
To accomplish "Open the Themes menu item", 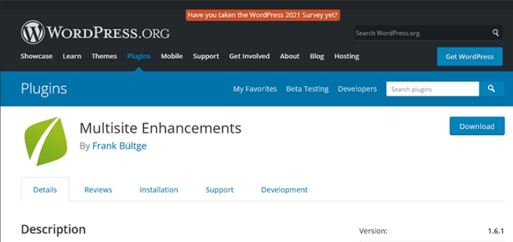I will point(104,56).
